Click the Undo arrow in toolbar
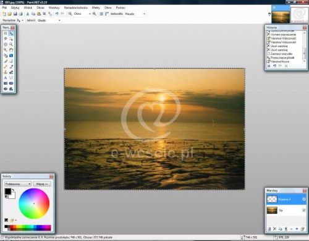This screenshot has width=309, height=241. (x=57, y=14)
